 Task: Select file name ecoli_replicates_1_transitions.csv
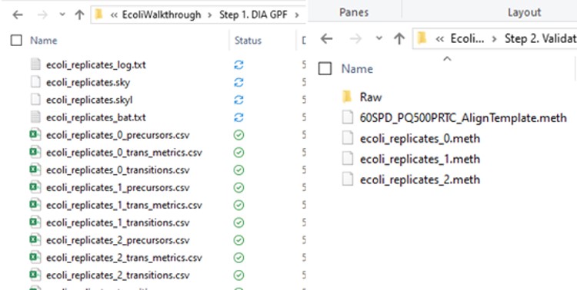coord(118,222)
